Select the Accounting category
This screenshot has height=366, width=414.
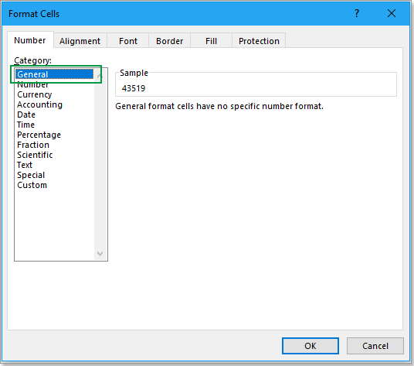click(40, 104)
